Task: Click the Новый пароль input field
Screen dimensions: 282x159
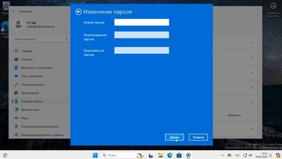Action: pos(142,23)
